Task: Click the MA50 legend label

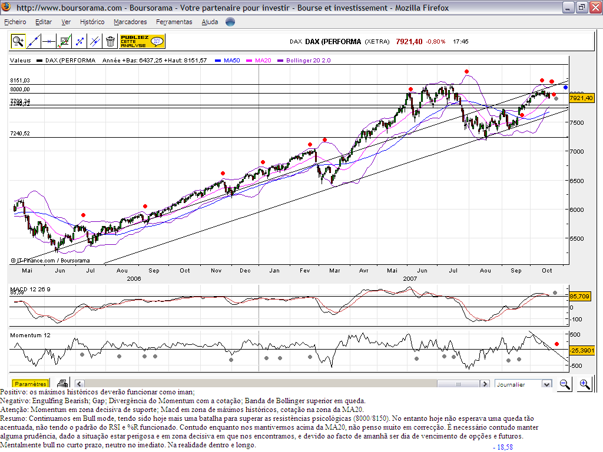Action: tap(231, 61)
